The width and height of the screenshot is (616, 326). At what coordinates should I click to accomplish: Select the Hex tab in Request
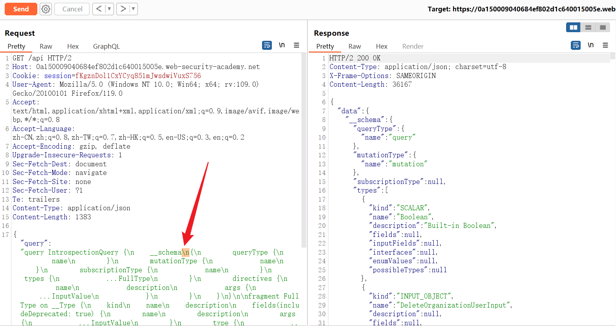click(x=73, y=46)
